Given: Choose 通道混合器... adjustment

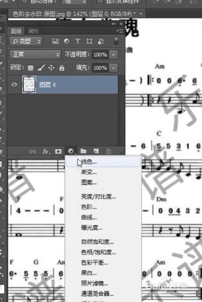Looking at the screenshot, I should [x=103, y=294].
